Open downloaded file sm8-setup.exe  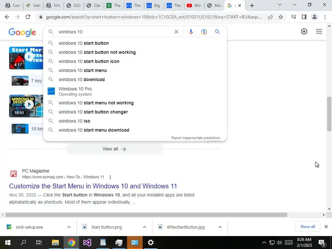click(29, 227)
